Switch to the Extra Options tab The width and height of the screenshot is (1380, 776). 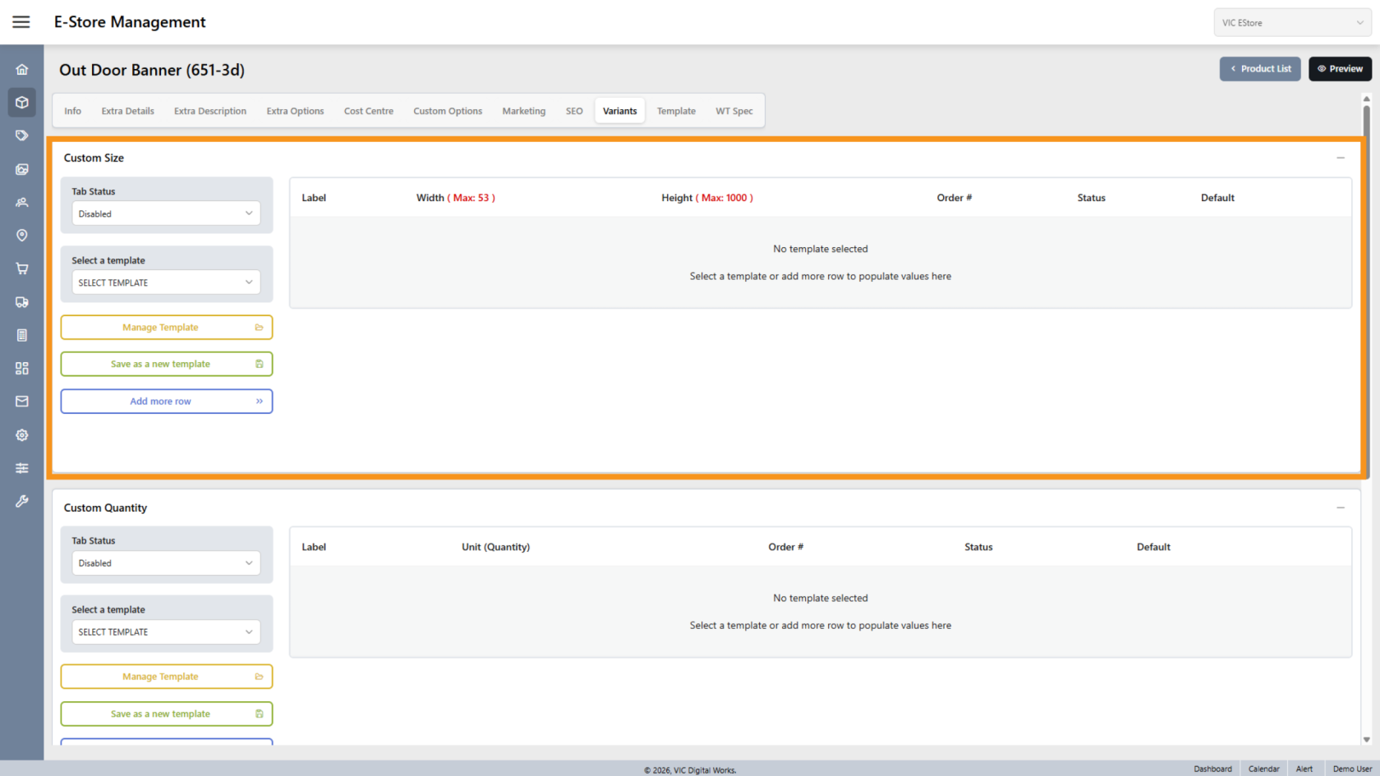(x=295, y=111)
